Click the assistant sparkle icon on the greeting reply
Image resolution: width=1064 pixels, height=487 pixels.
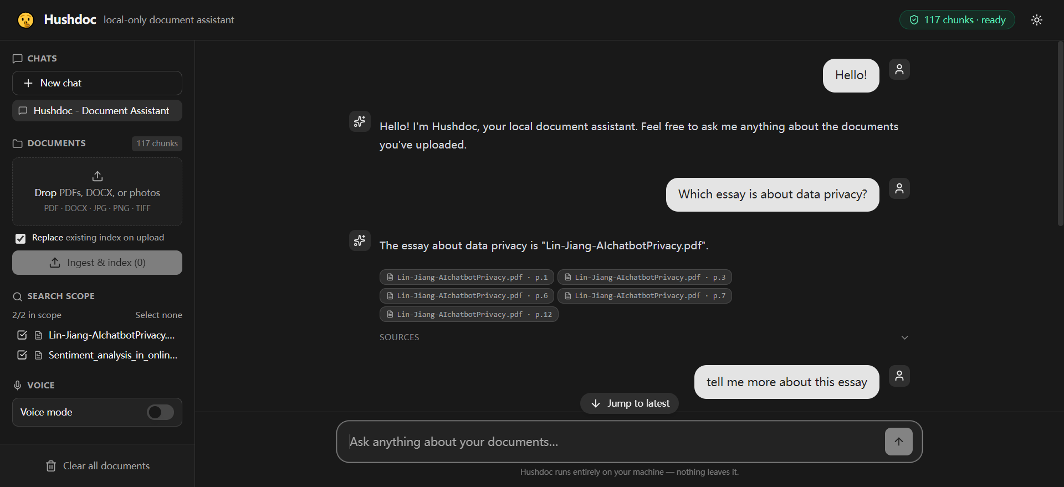(x=360, y=121)
